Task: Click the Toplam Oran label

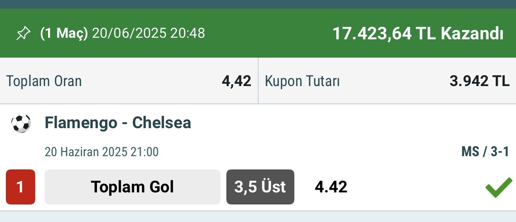Action: 44,81
